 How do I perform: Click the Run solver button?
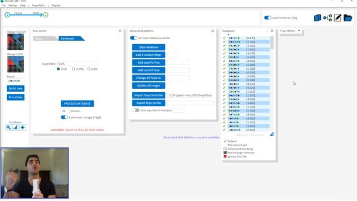tap(16, 97)
